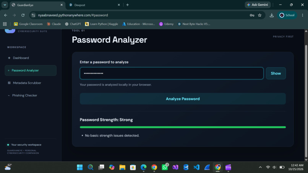This screenshot has width=308, height=173.
Task: View site information icon in address bar
Action: 33,15
